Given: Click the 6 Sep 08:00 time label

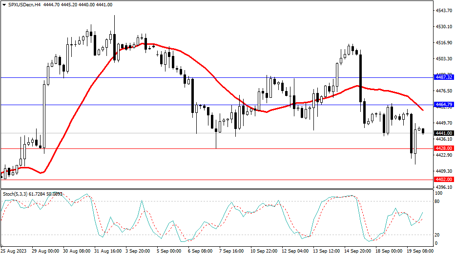Looking at the screenshot, I should point(200,251).
